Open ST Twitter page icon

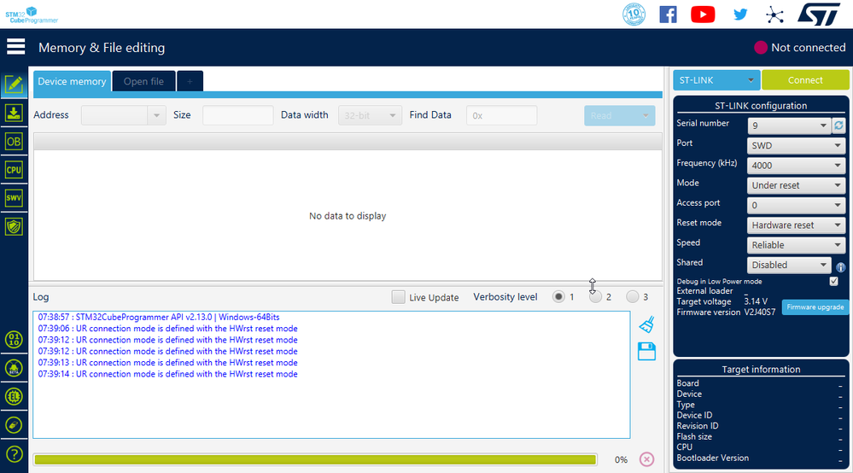pyautogui.click(x=740, y=15)
